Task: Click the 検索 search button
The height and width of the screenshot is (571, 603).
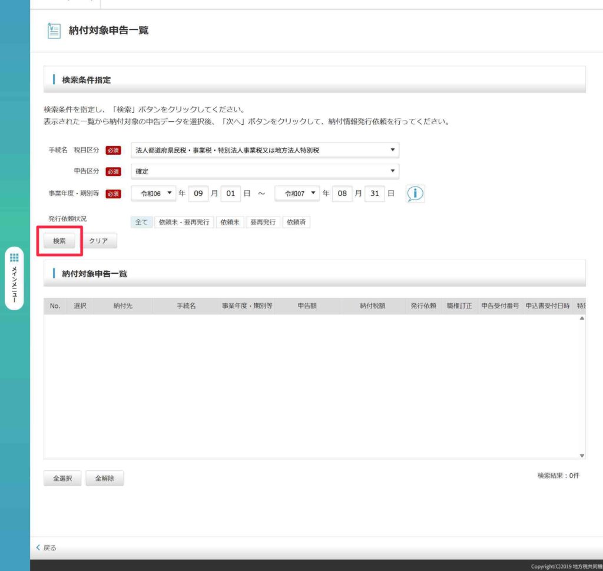Action: (x=59, y=241)
